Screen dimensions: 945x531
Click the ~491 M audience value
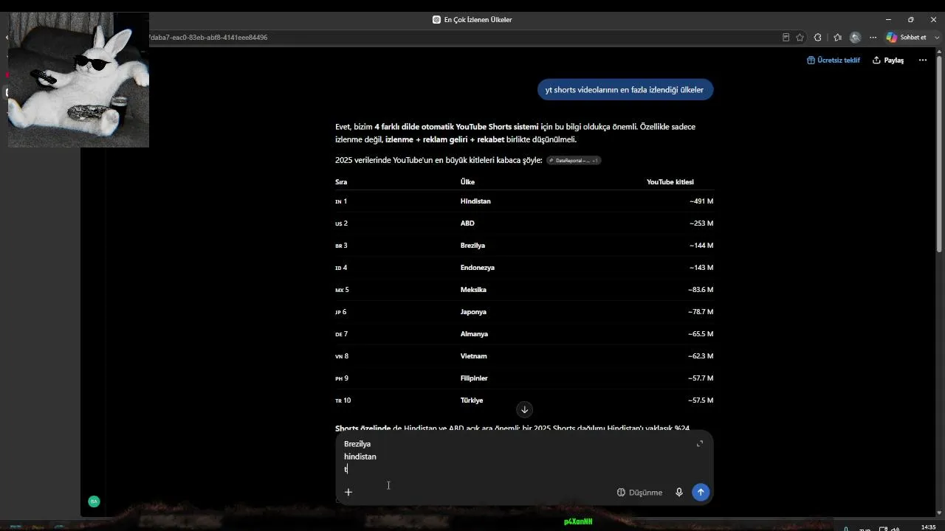tap(701, 201)
